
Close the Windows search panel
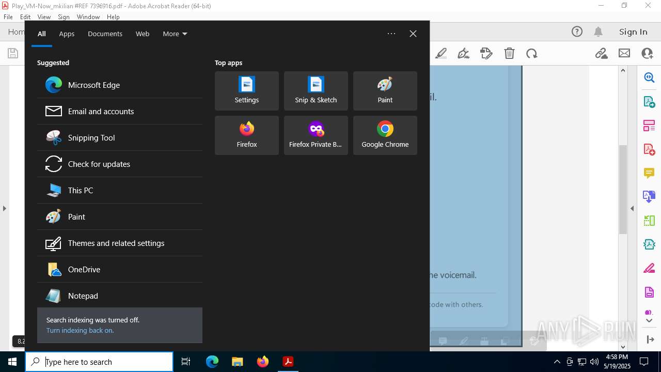click(x=413, y=34)
